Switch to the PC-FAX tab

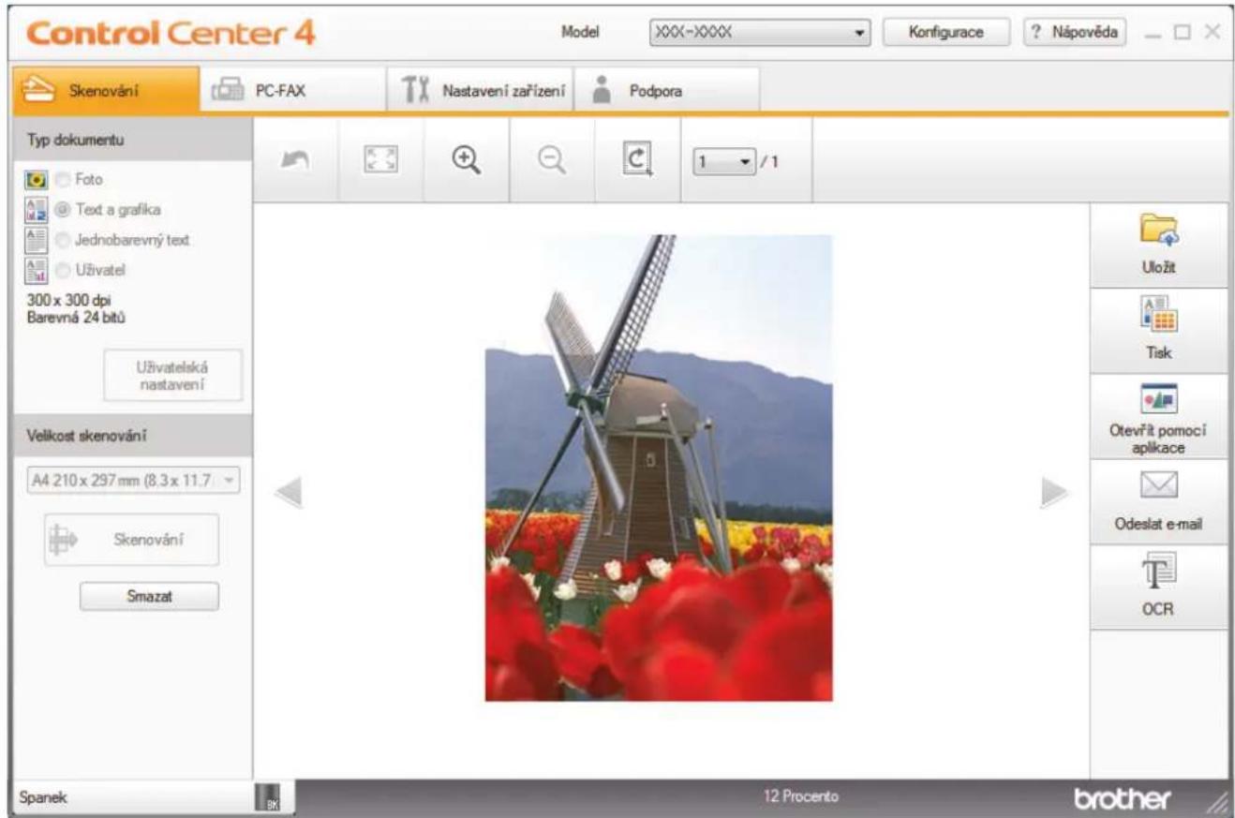293,92
